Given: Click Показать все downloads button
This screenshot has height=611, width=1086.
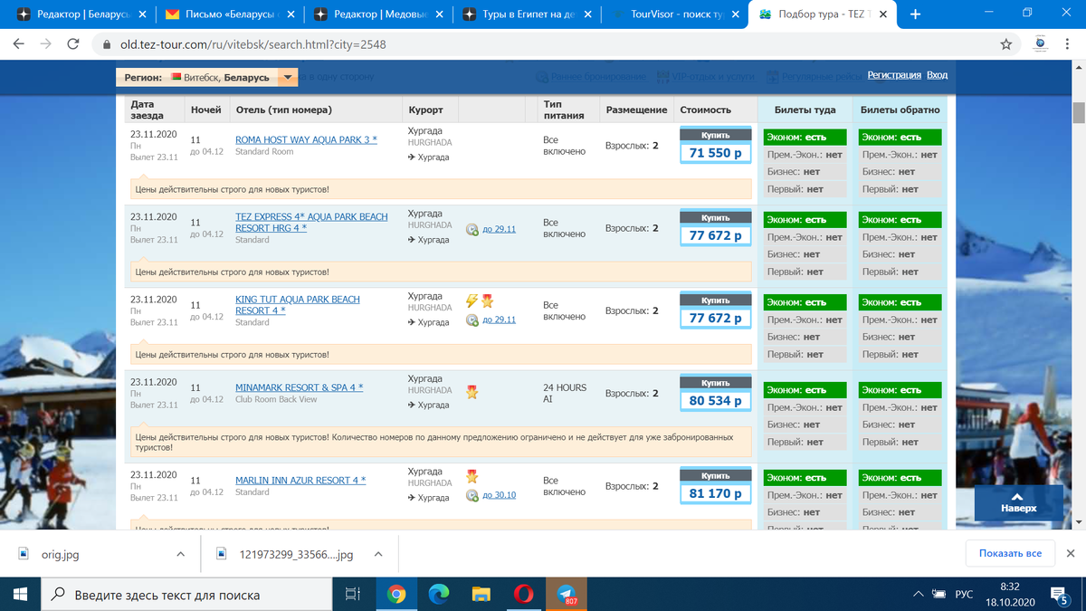Looking at the screenshot, I should pos(1010,553).
